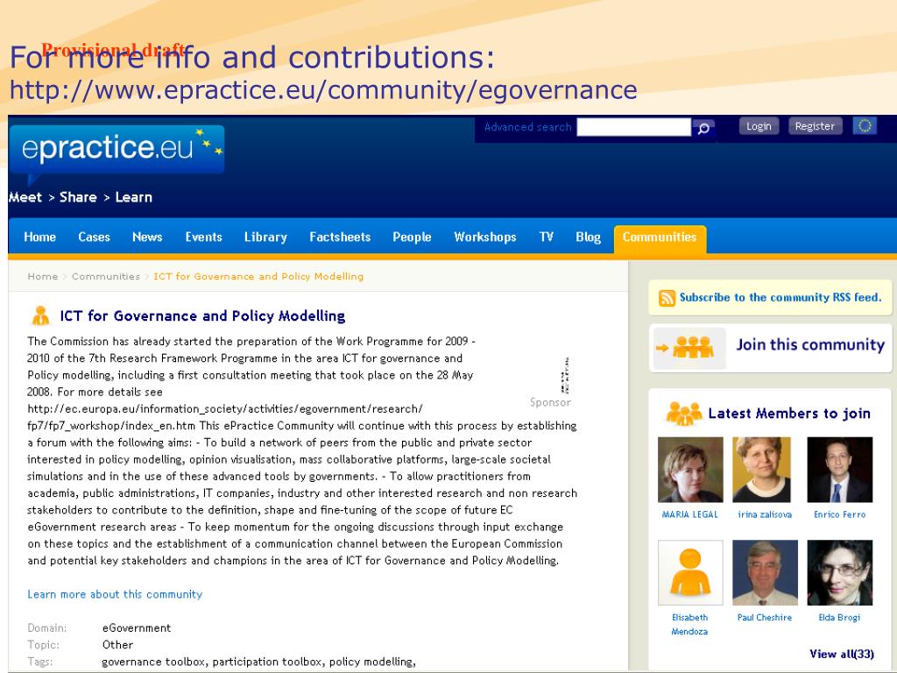The height and width of the screenshot is (673, 897).
Task: Click Subscribe to the community RSS feed
Action: [x=780, y=297]
